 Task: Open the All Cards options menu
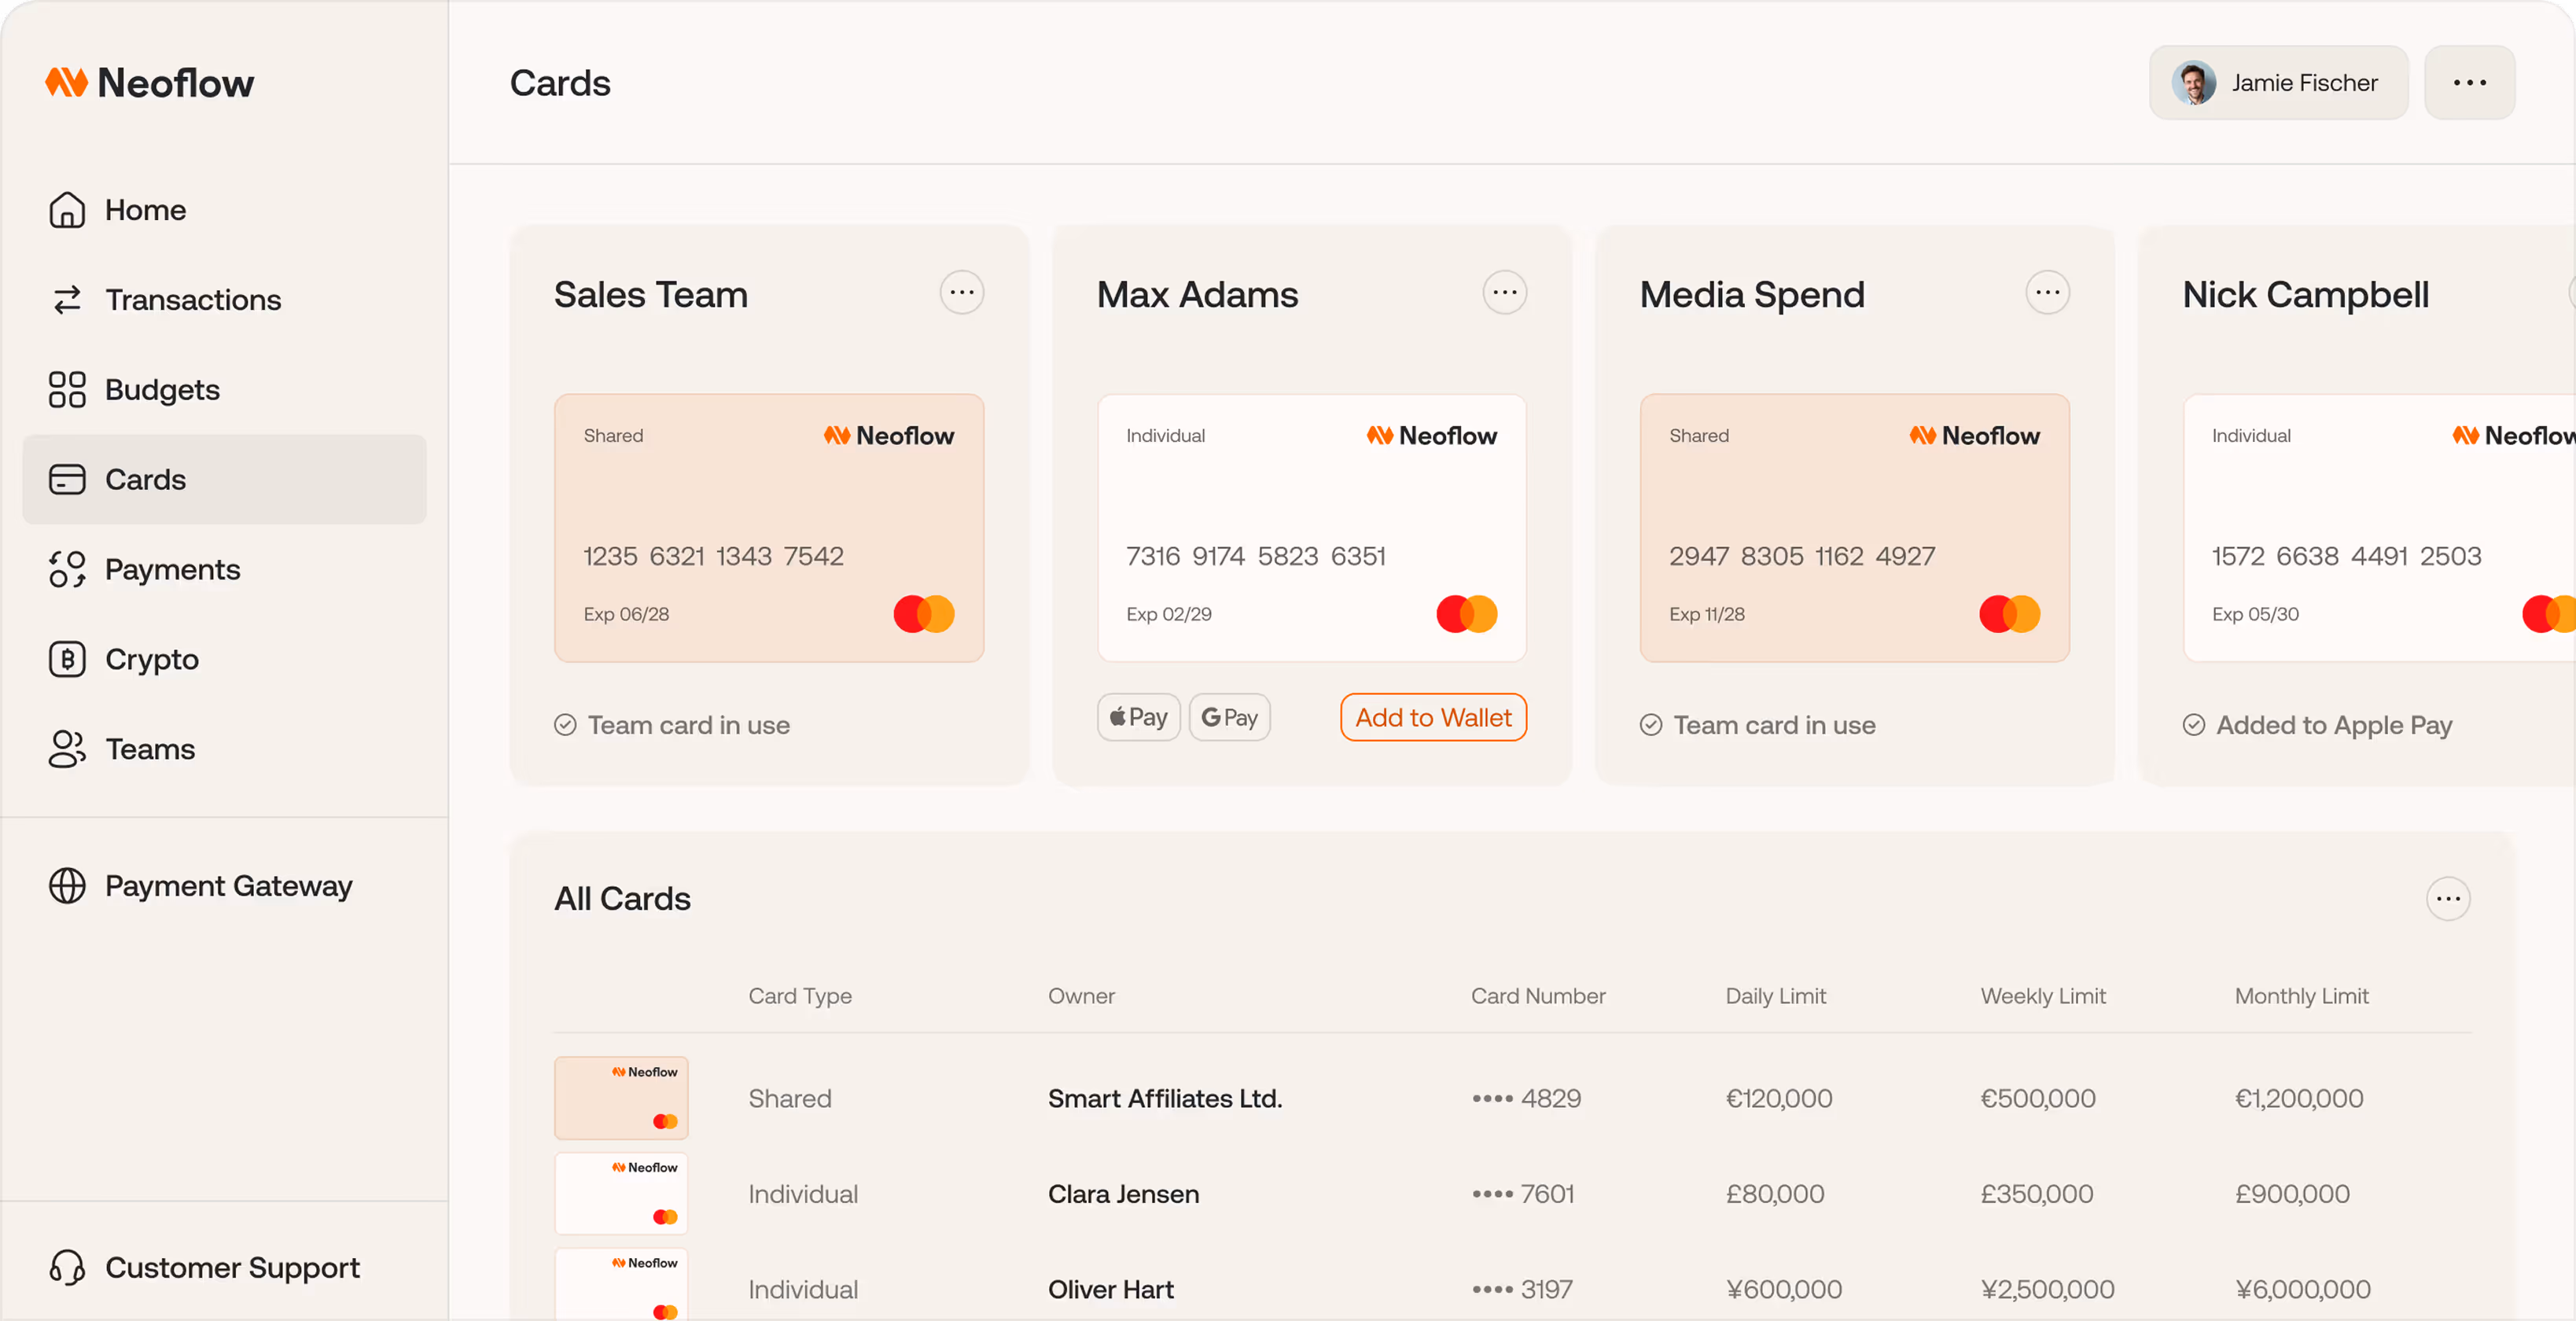click(x=2449, y=899)
